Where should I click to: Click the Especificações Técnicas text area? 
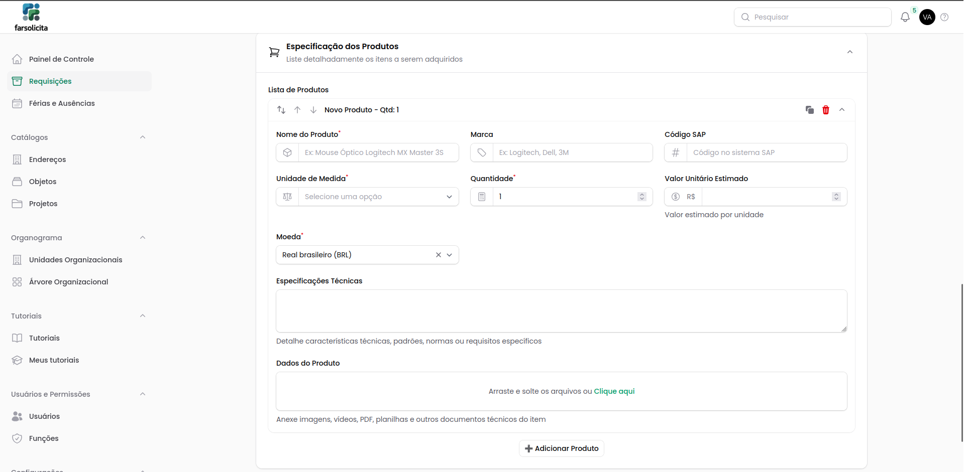pos(561,311)
